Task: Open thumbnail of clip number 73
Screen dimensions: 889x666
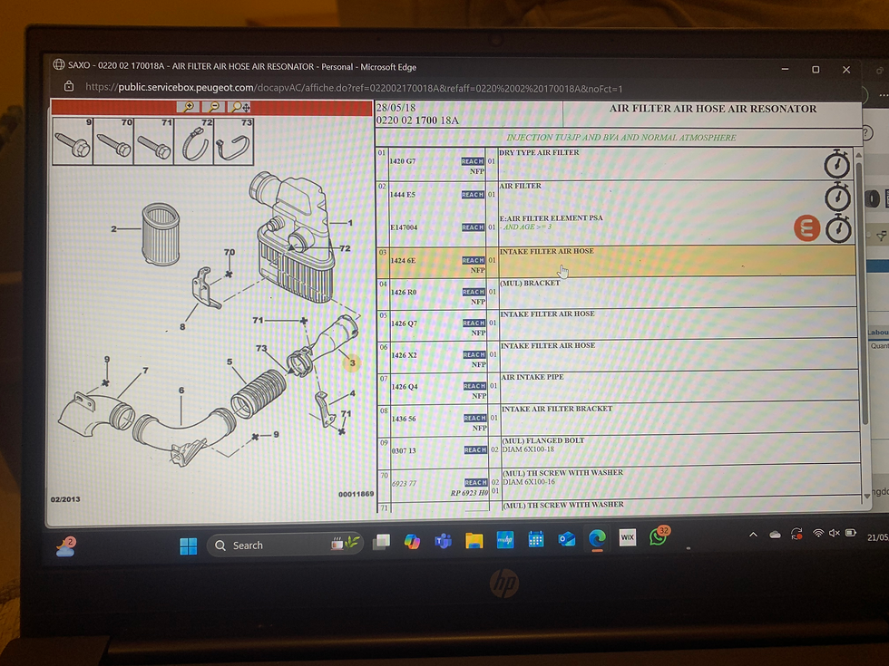Action: 234,141
